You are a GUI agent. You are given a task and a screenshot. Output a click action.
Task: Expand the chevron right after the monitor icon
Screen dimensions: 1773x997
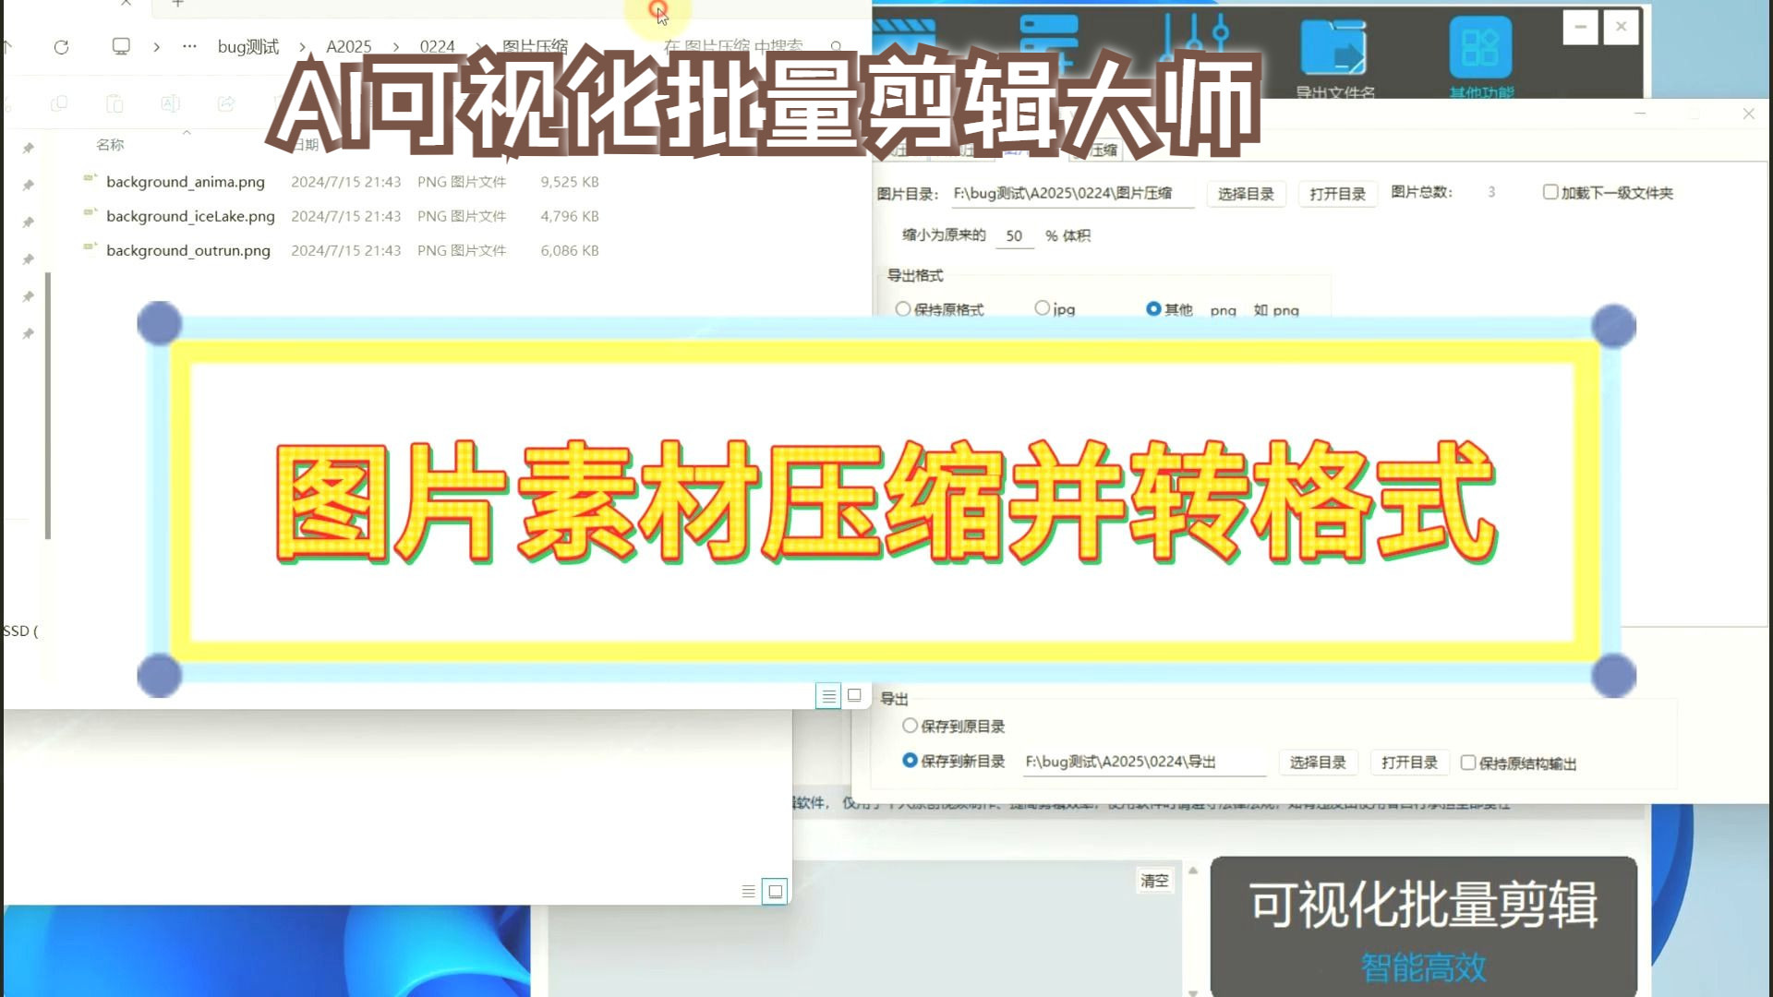pos(157,47)
